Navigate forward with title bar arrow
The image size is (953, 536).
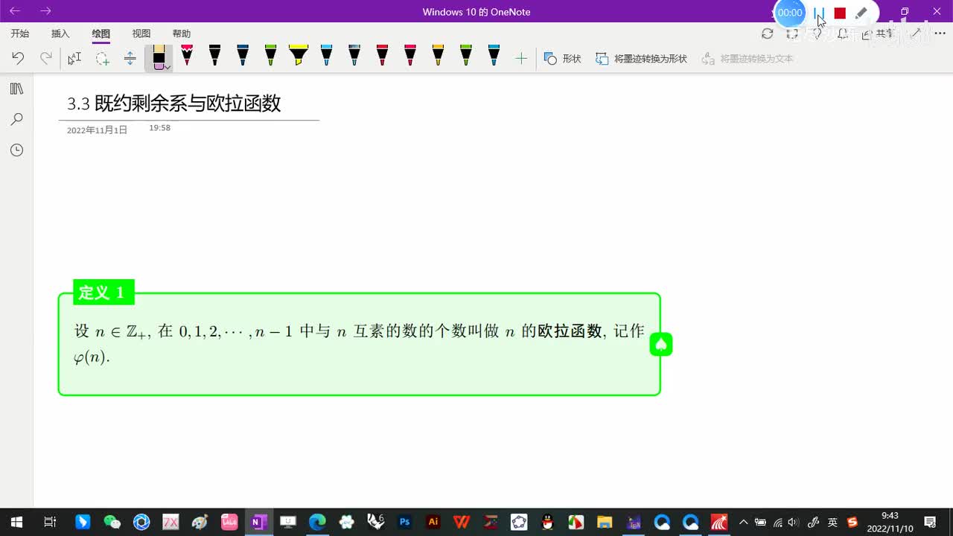point(45,11)
